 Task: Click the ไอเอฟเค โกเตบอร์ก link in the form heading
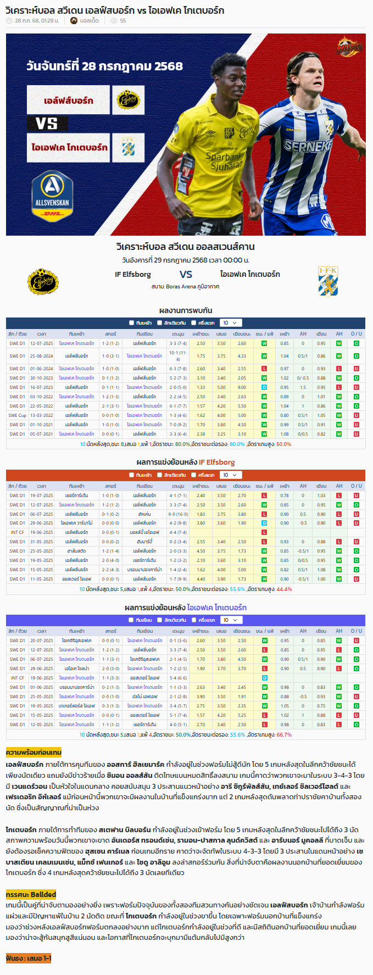(216, 608)
